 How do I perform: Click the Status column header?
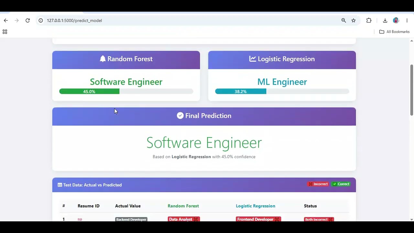[x=310, y=206]
